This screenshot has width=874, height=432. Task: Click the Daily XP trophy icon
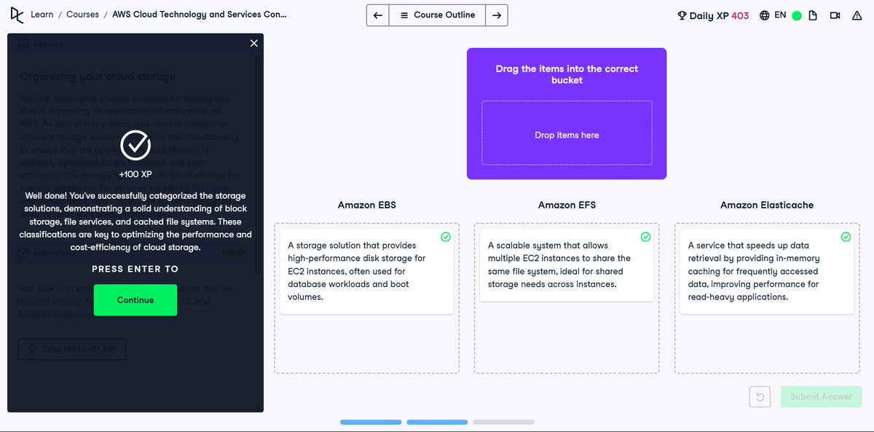click(x=682, y=15)
